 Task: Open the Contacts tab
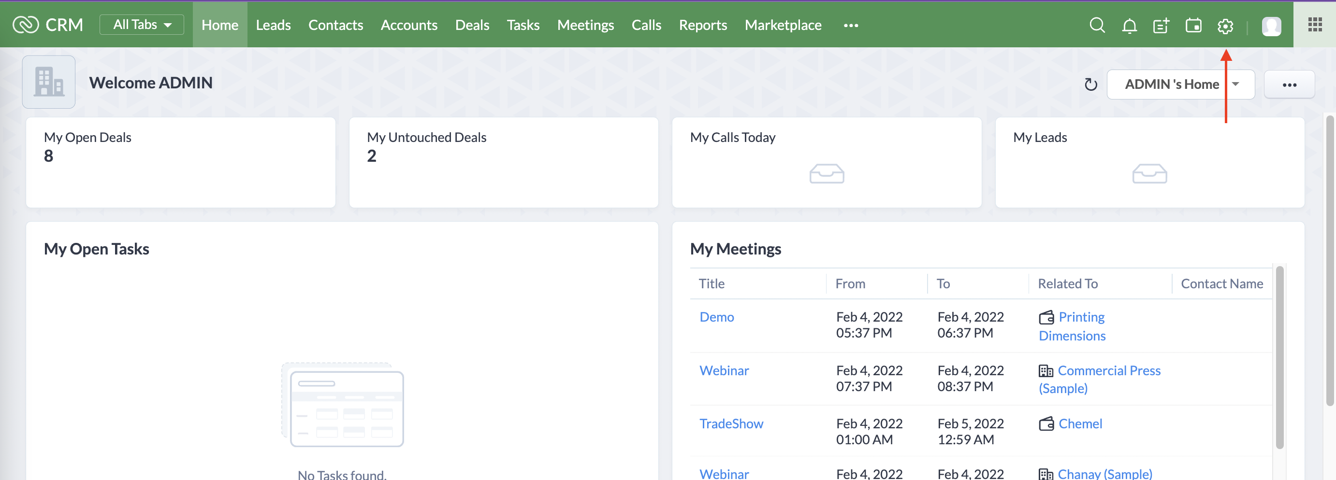335,24
